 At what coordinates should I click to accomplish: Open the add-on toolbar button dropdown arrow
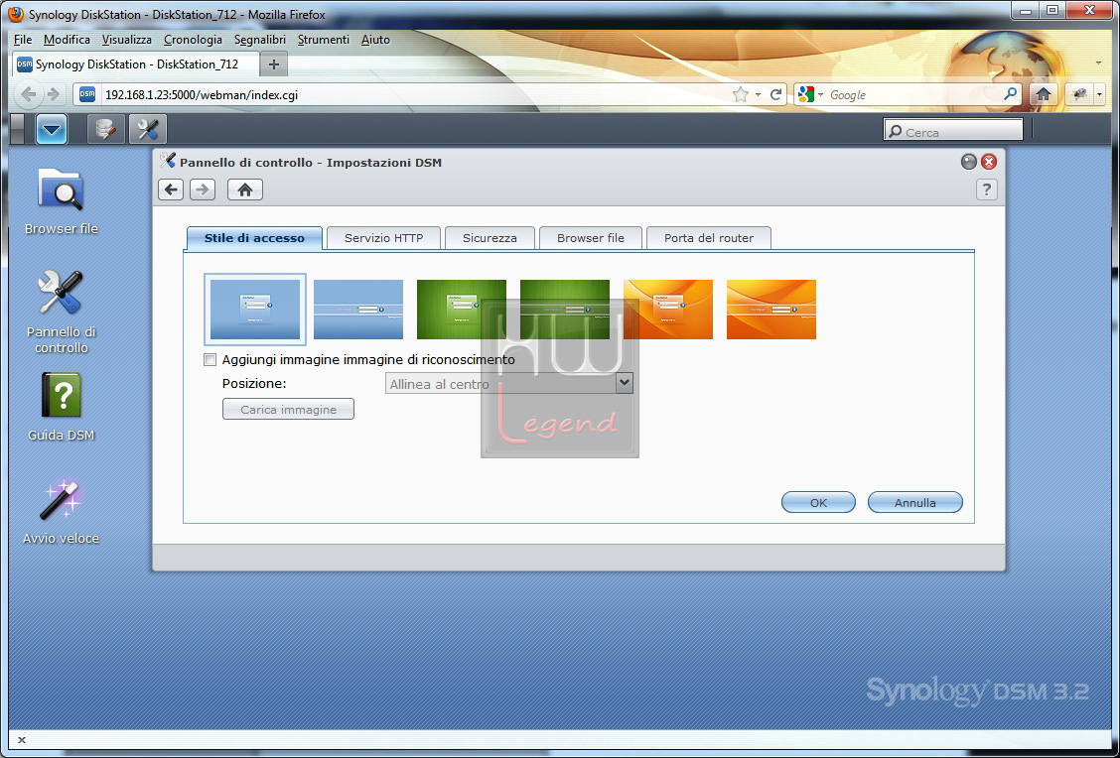(x=1099, y=94)
